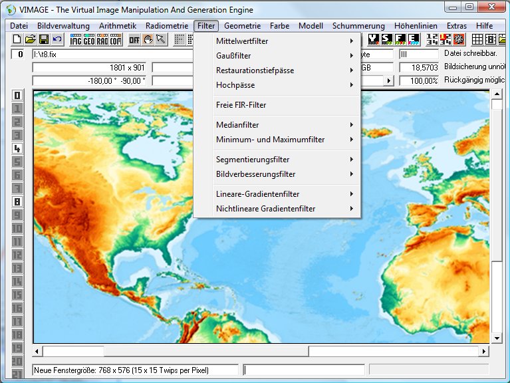
Task: Activate the hand pan tool
Action: point(148,40)
